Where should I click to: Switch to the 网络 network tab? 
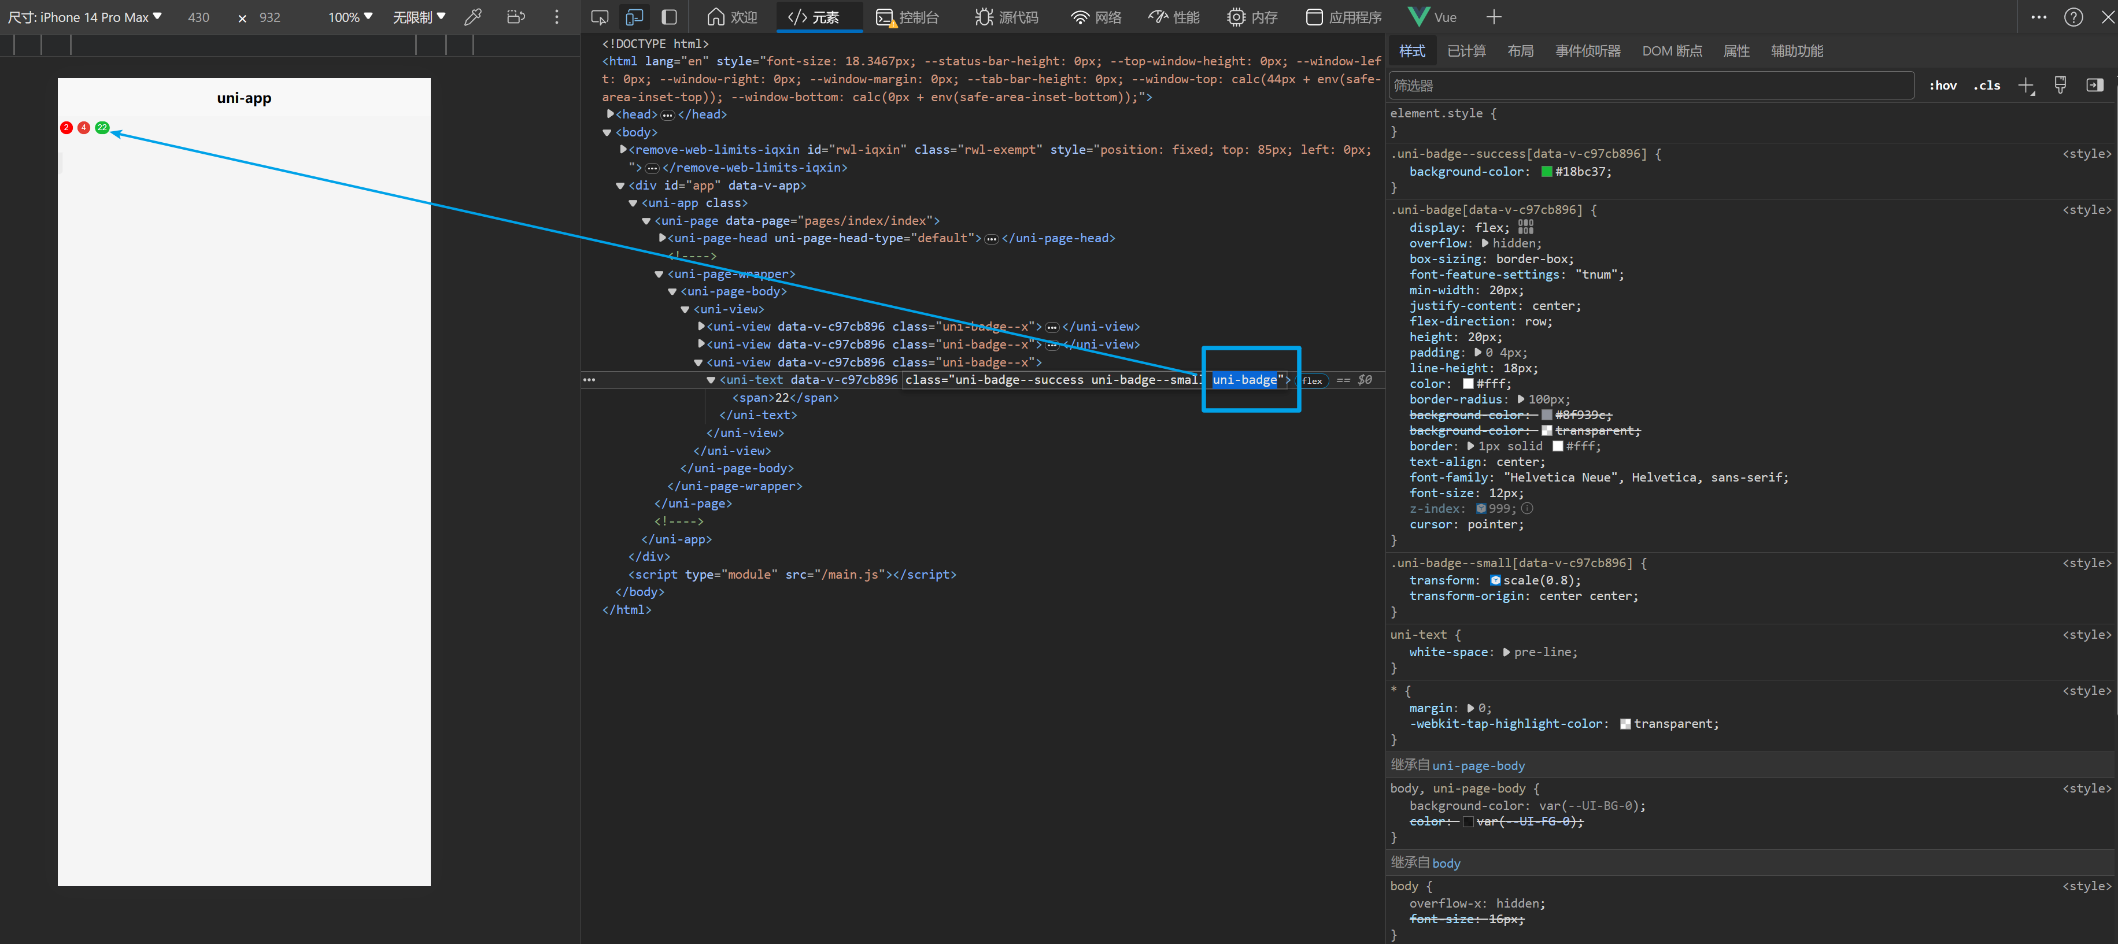point(1097,17)
